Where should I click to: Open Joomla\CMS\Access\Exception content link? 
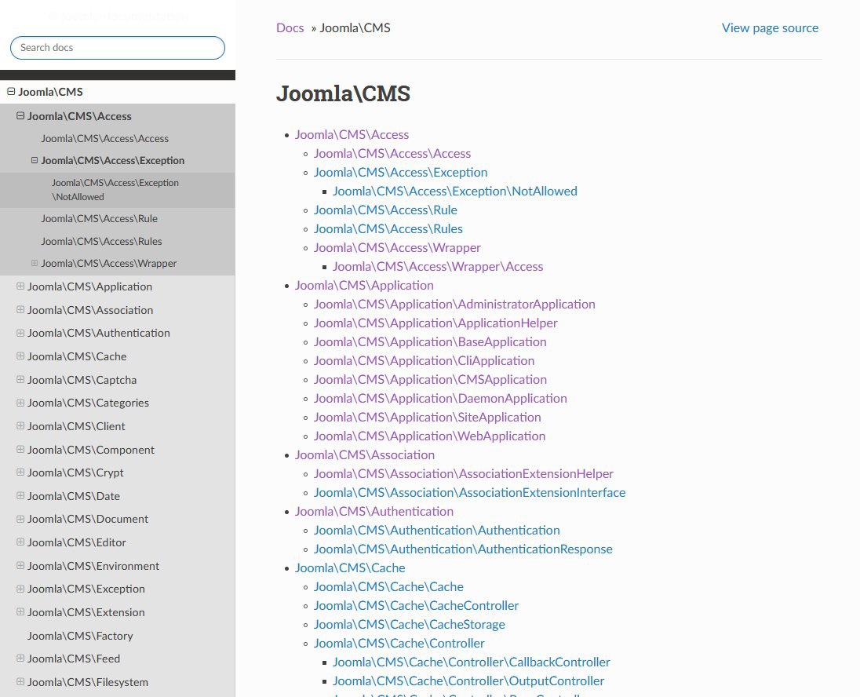coord(400,173)
